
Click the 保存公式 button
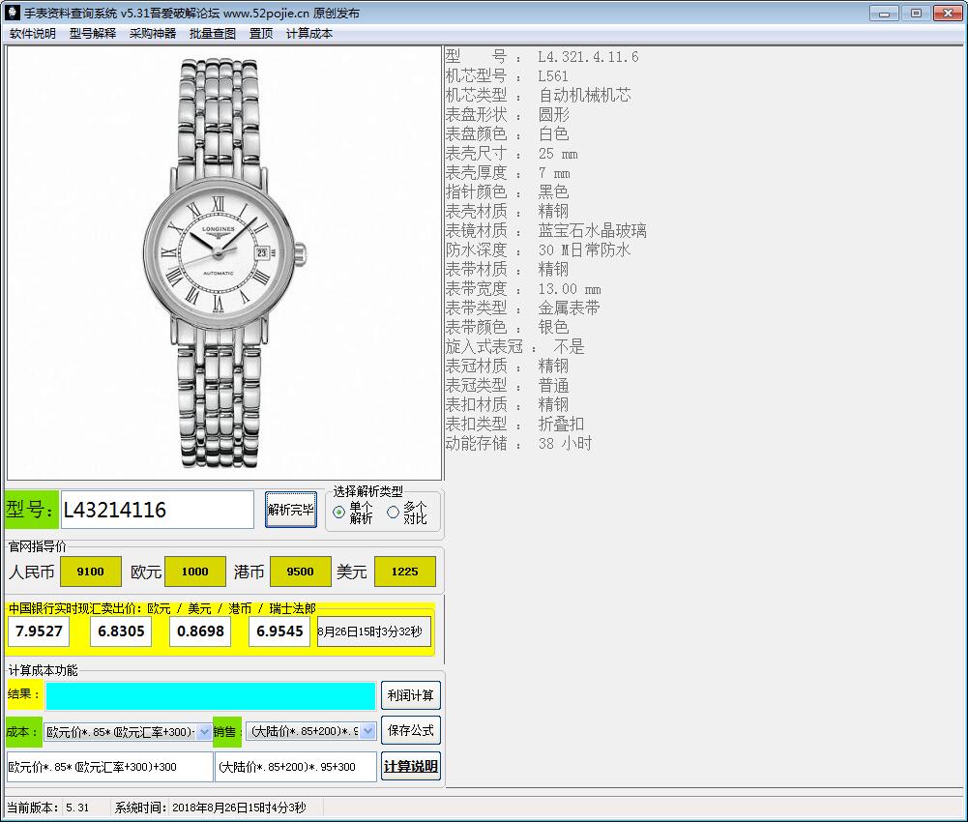coord(411,730)
